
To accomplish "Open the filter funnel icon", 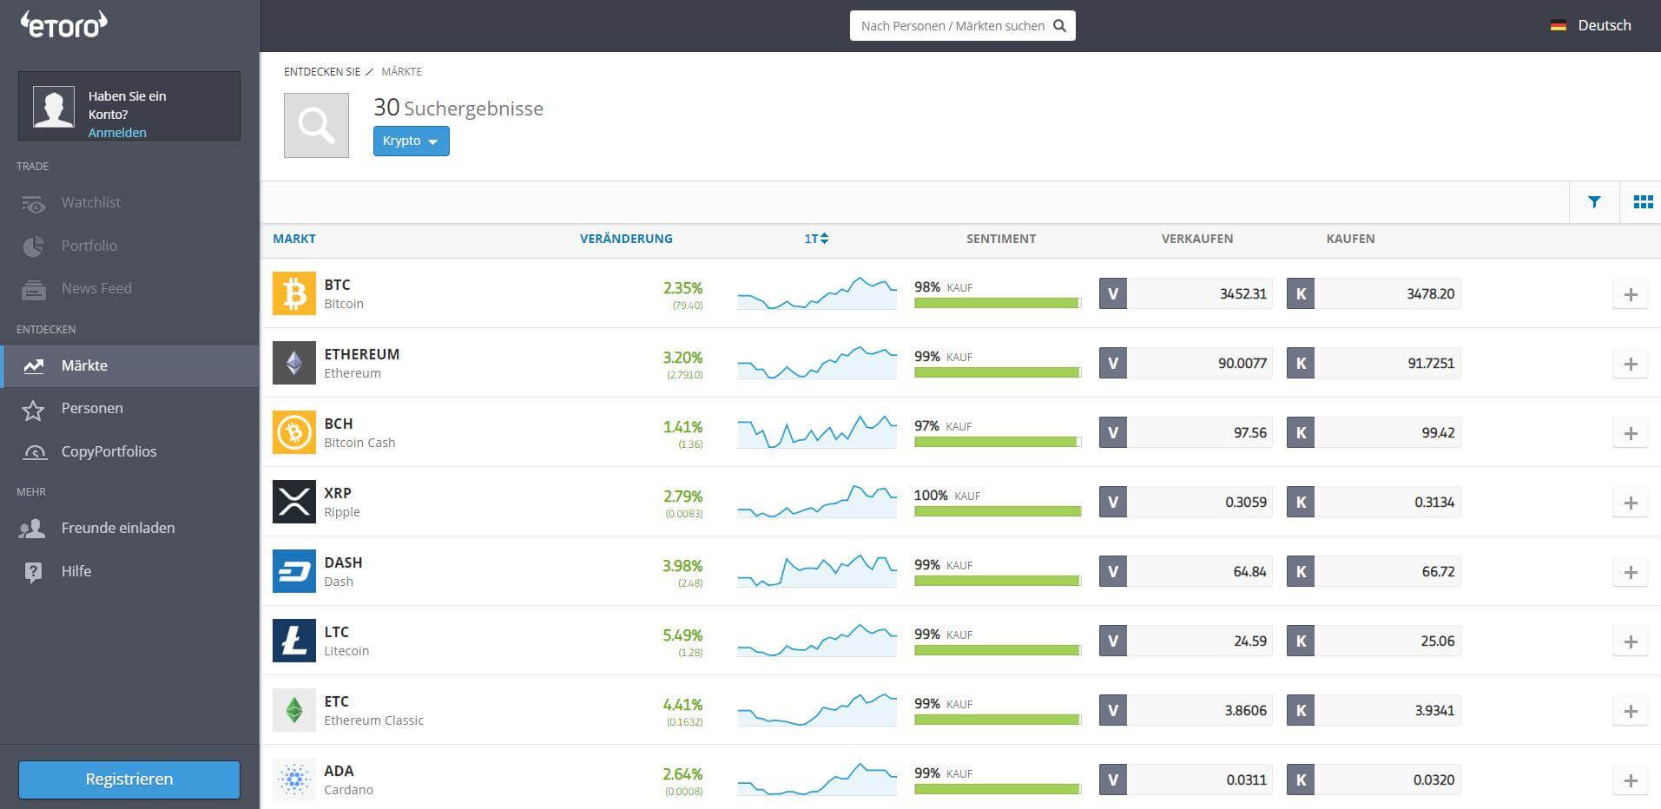I will (x=1594, y=202).
